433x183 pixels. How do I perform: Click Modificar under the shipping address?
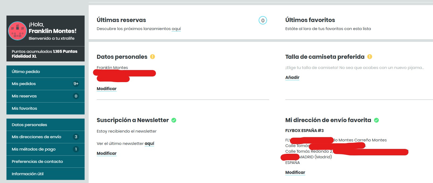coord(295,173)
